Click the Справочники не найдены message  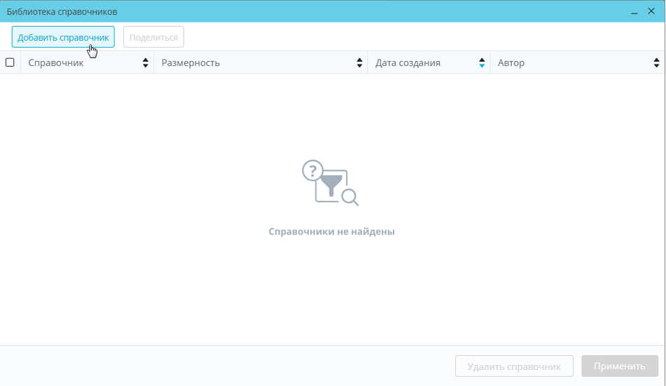pyautogui.click(x=332, y=231)
